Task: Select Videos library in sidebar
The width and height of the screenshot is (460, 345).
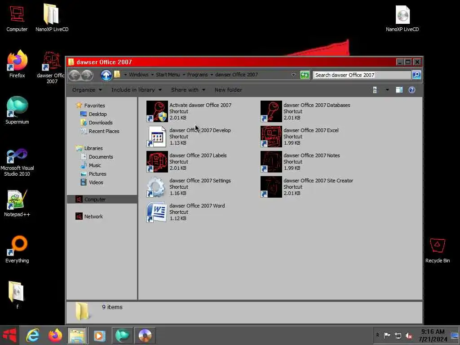Action: tap(96, 182)
